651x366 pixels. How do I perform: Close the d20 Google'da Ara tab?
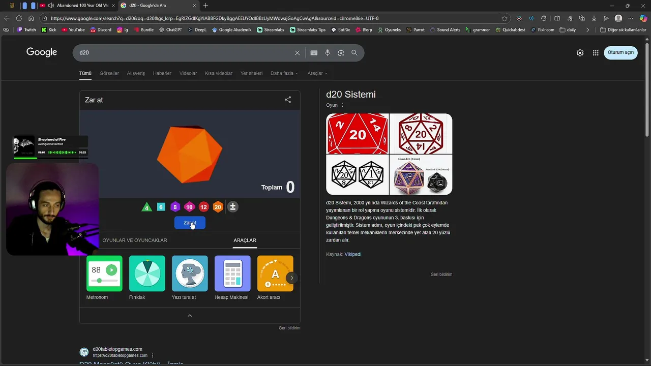[194, 6]
